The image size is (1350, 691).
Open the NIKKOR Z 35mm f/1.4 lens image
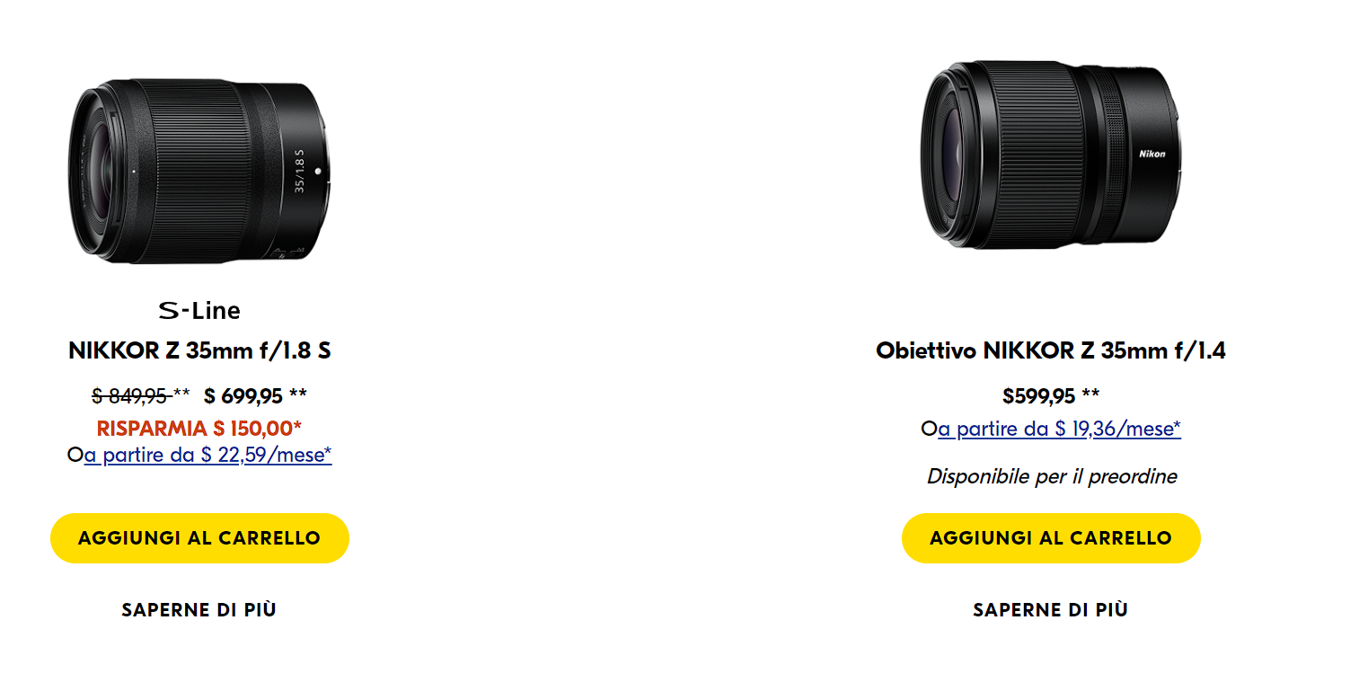[1051, 155]
